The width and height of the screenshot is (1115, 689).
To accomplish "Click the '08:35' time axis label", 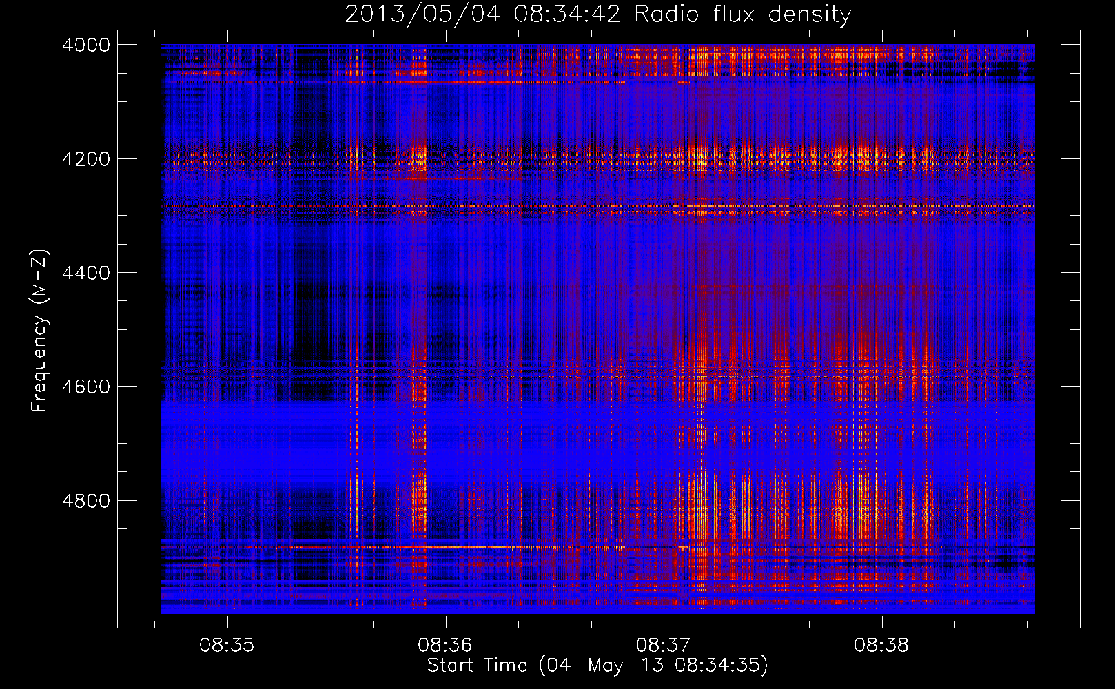I will pos(227,646).
